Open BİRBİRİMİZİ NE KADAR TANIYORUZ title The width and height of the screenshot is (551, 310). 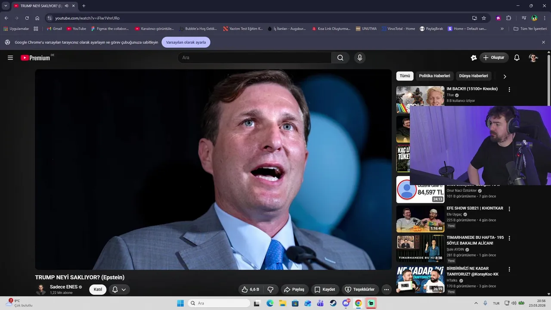pos(473,271)
